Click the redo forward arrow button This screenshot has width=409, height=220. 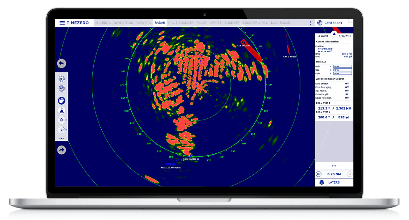click(x=62, y=150)
